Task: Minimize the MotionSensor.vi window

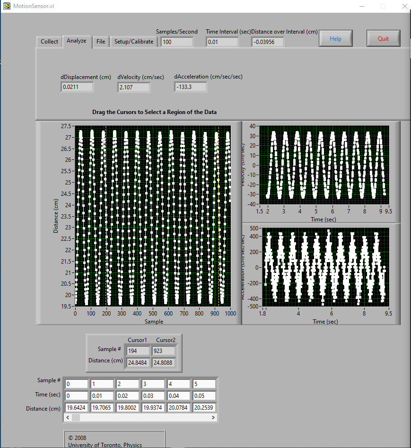Action: pyautogui.click(x=362, y=6)
